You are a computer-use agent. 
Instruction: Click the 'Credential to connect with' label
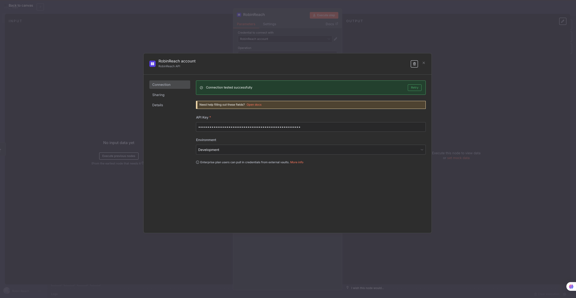256,33
